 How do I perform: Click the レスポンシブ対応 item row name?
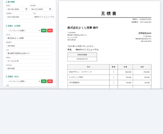coord(76,77)
